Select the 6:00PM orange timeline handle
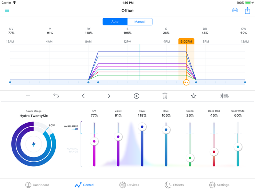 coord(187,82)
